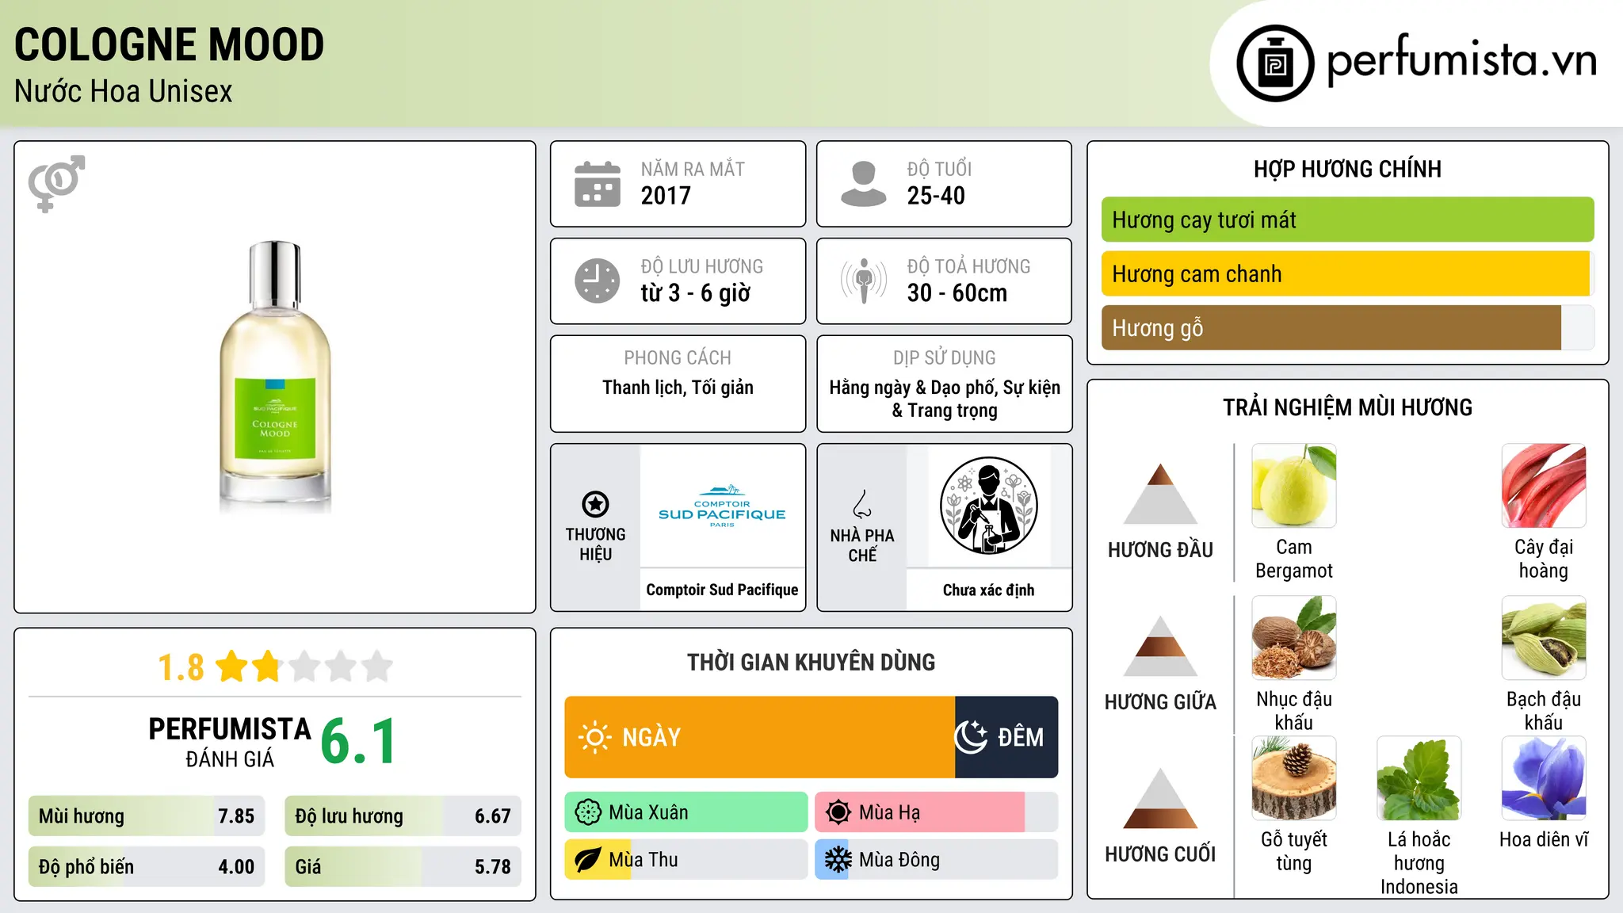Click the star badge icon above Thương hiệu
The height and width of the screenshot is (913, 1623).
(x=595, y=504)
